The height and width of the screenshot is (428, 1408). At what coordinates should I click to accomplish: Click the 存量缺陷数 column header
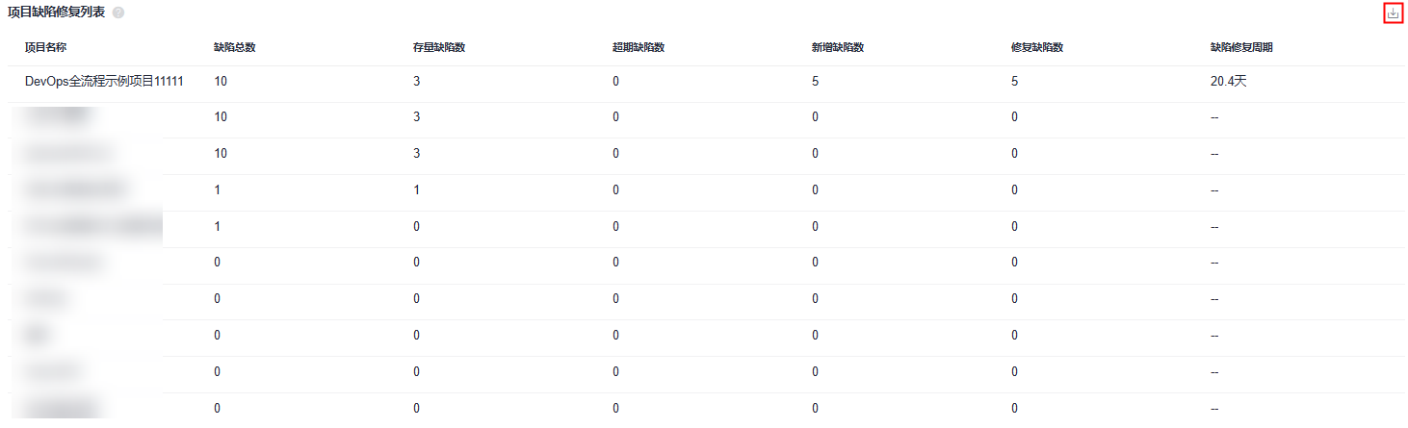(x=439, y=47)
